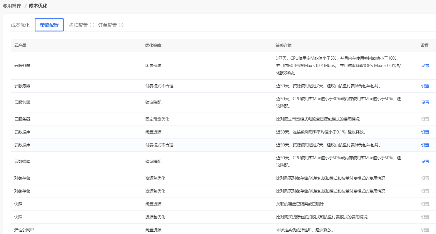Image resolution: width=436 pixels, height=234 pixels.
Task: Click 建议降配 in the 云服务器 row
Action: pyautogui.click(x=153, y=102)
